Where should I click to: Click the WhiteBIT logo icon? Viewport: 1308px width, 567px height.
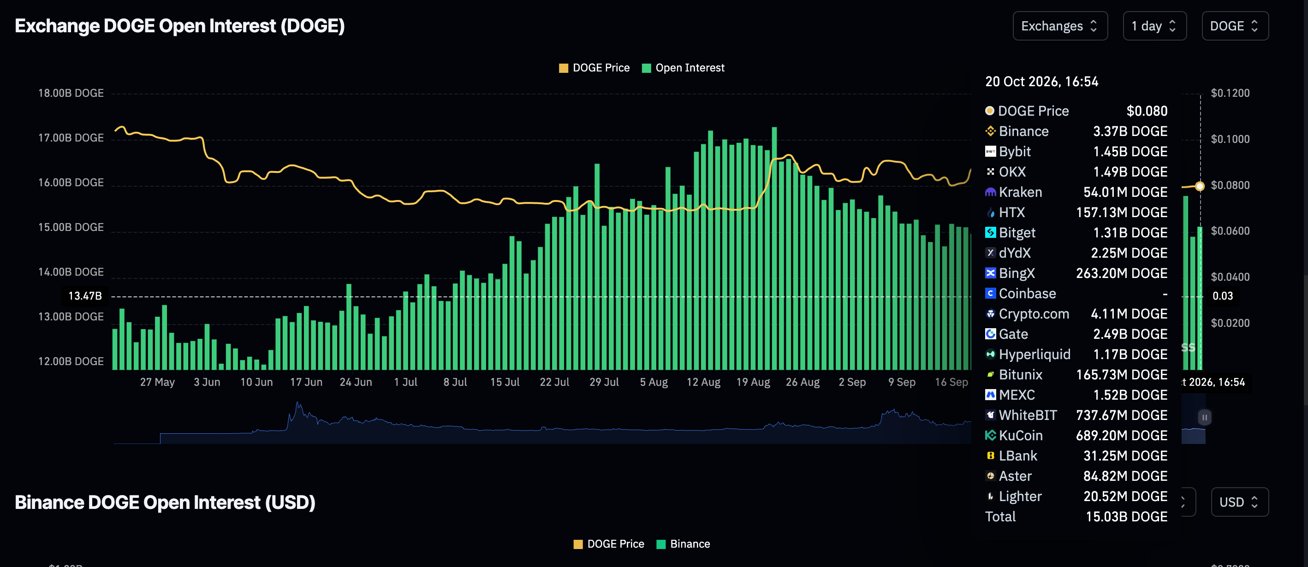pos(990,415)
